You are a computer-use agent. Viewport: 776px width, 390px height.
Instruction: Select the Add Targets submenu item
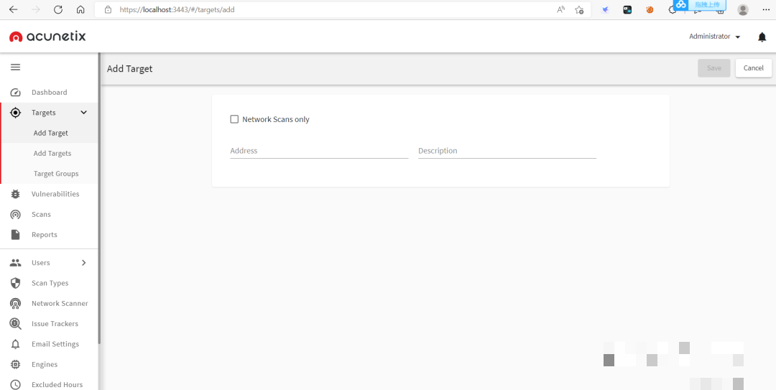click(x=50, y=154)
